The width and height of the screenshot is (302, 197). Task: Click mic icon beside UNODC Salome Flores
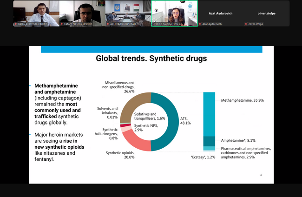pos(154,24)
